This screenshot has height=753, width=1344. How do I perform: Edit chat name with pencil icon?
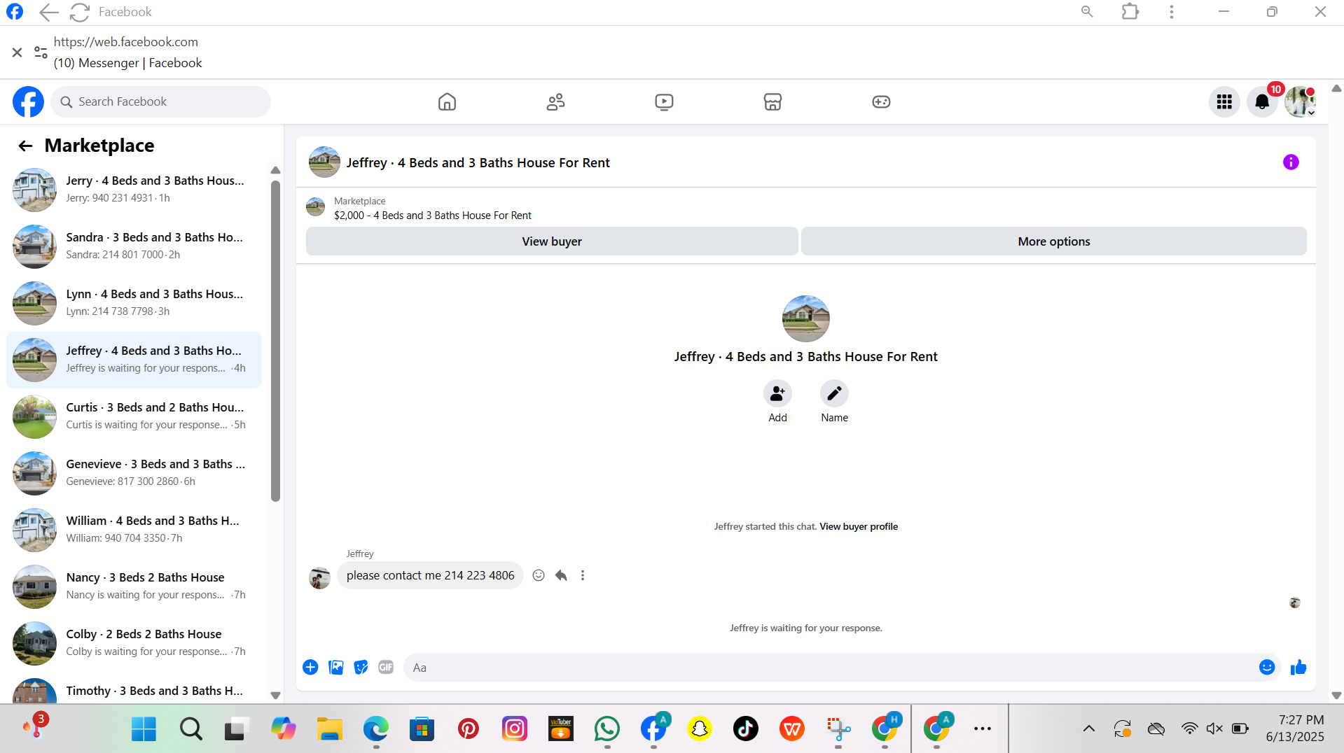(x=834, y=394)
